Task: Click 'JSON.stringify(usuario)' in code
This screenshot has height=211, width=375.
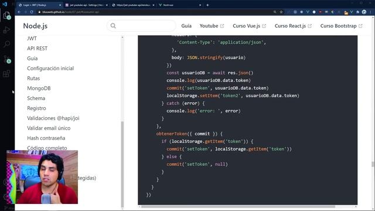Action: click(216, 57)
